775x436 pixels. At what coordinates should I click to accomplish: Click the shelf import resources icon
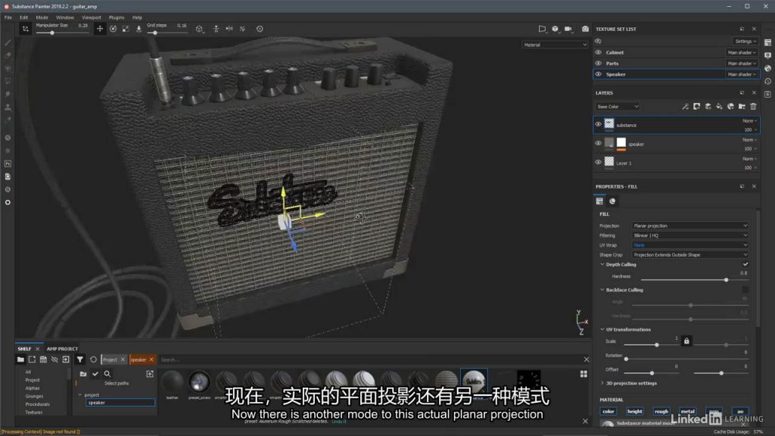coord(66,360)
